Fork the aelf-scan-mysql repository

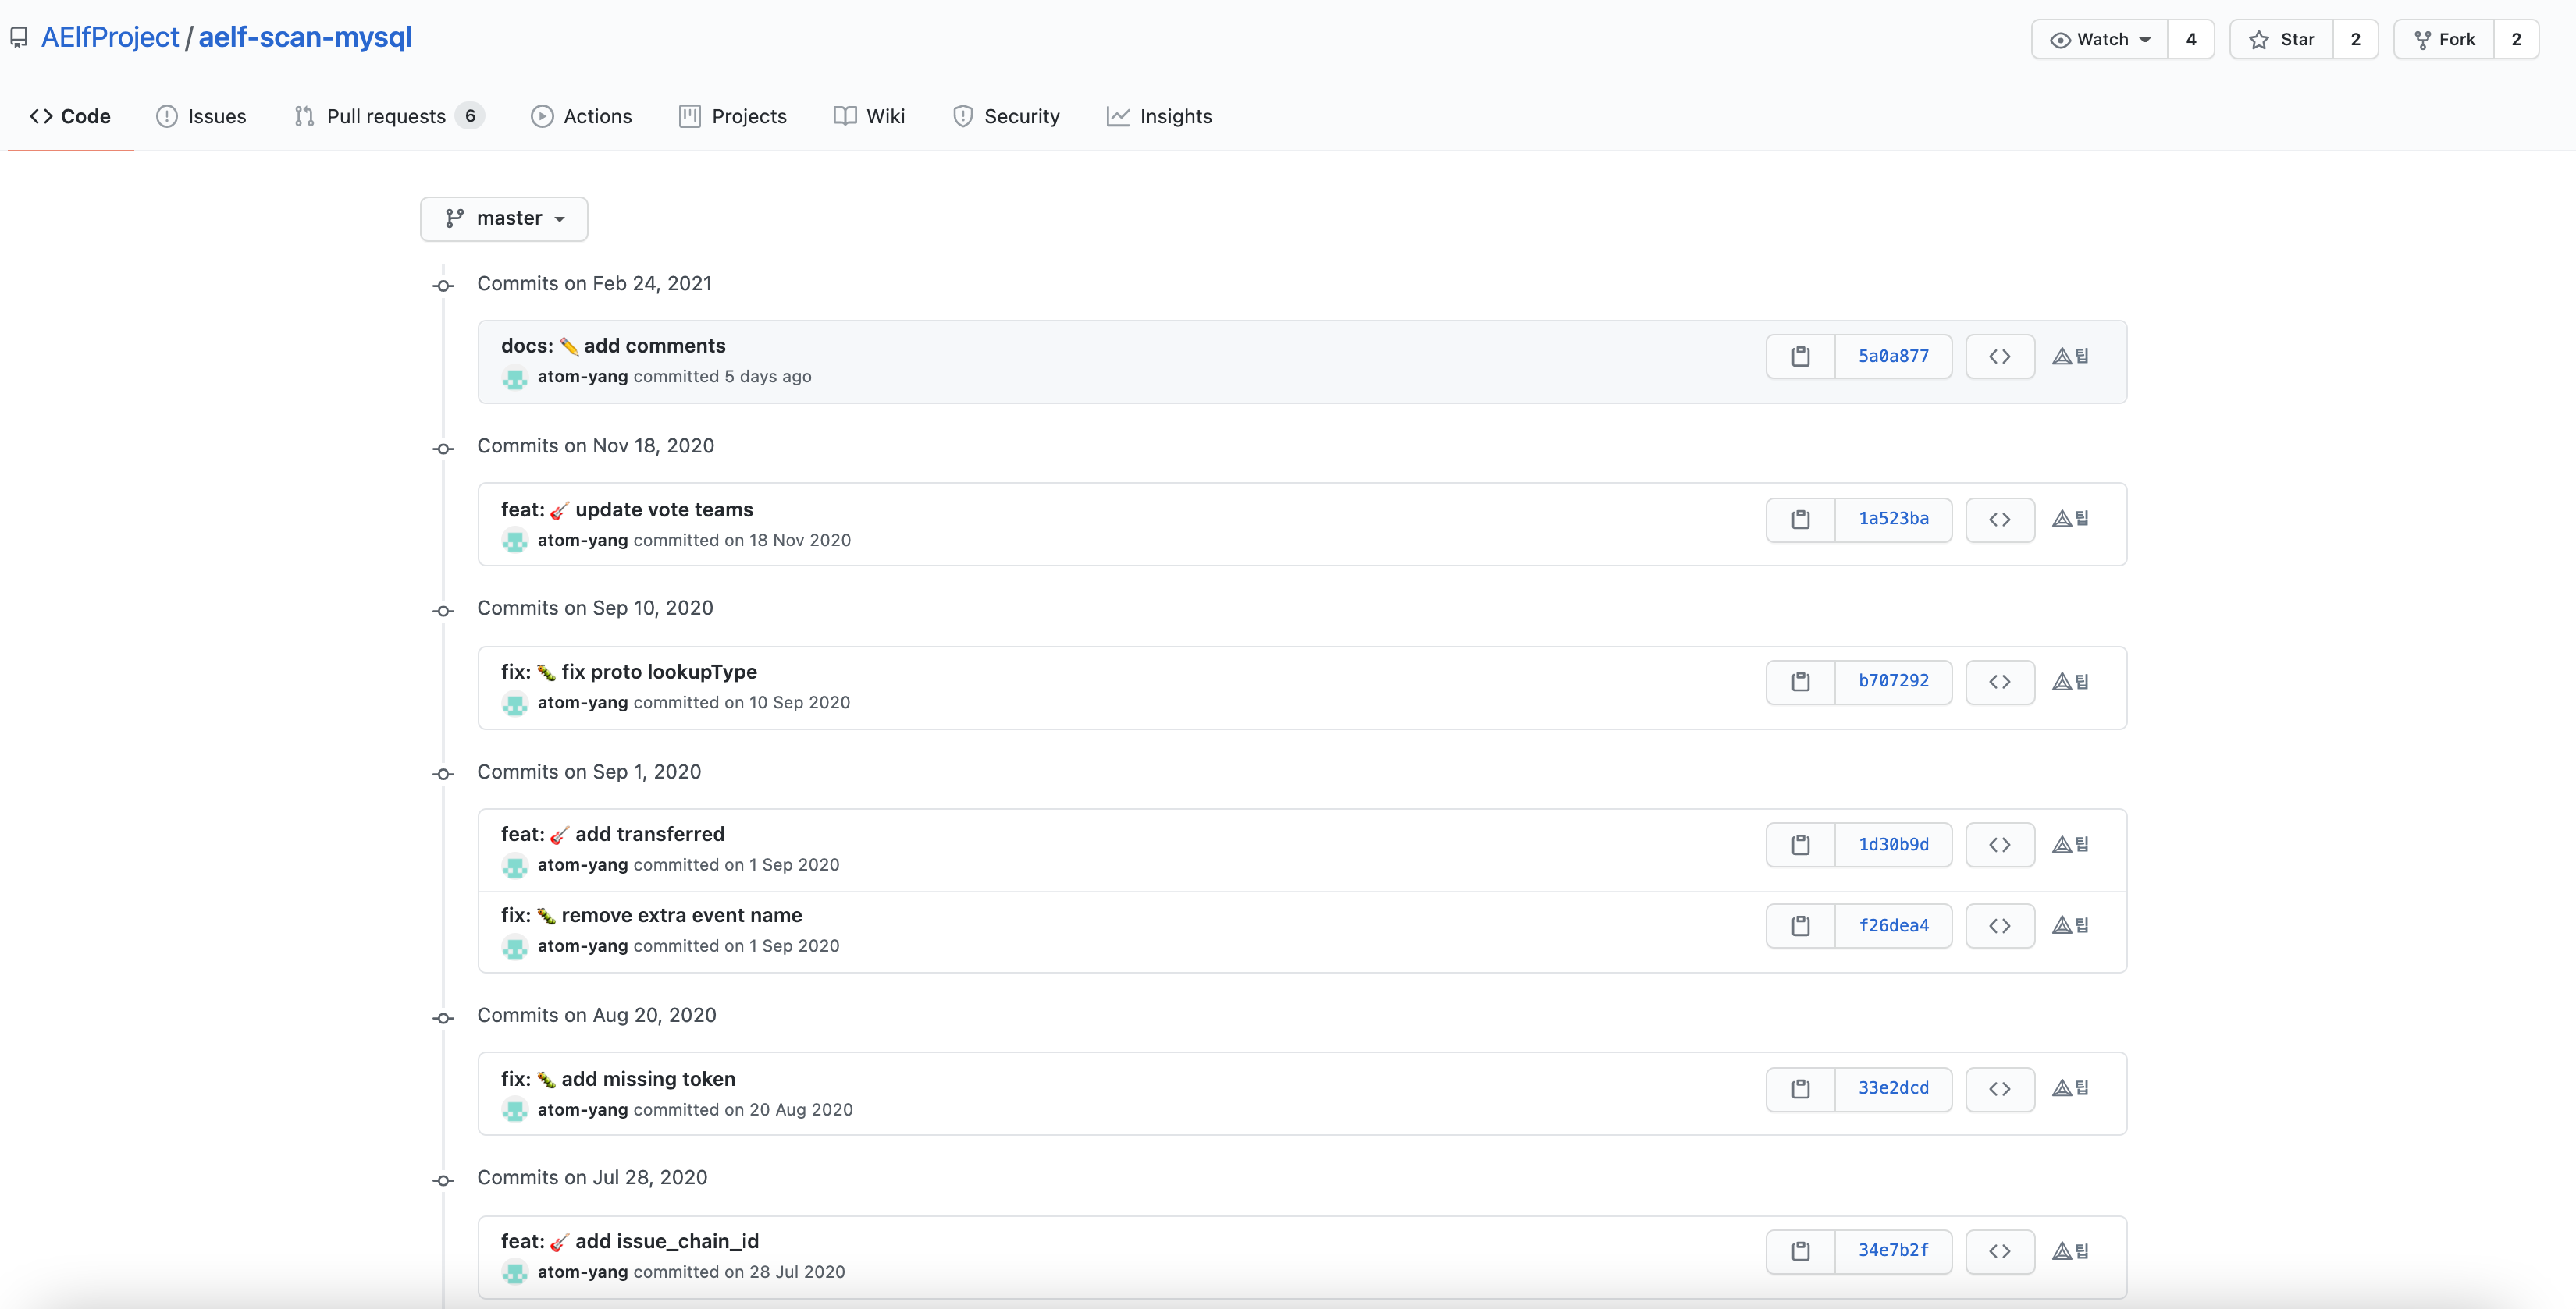click(2443, 40)
